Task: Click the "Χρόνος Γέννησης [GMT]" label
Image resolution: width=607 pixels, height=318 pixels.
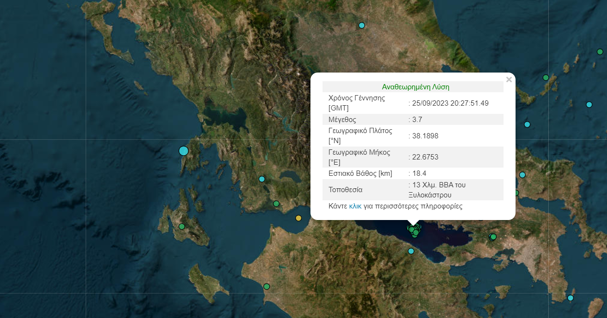Action: [357, 103]
